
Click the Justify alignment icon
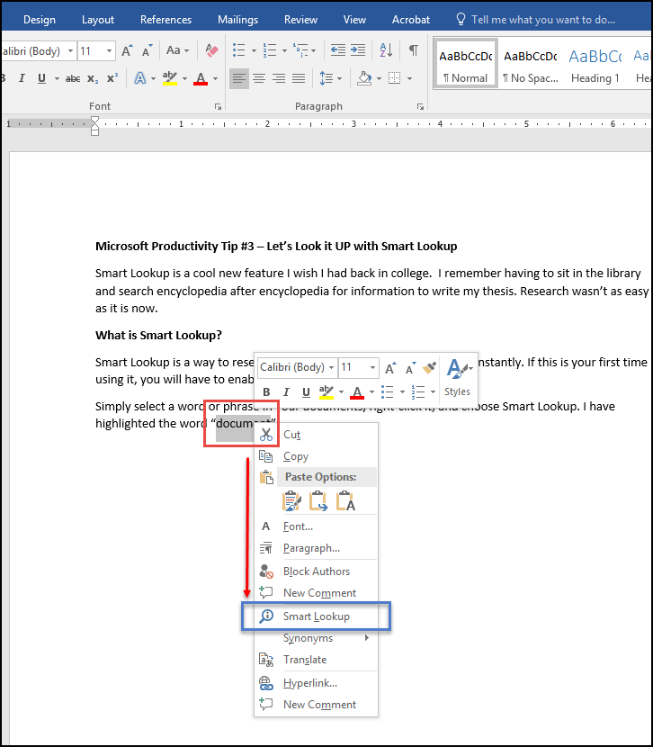299,78
